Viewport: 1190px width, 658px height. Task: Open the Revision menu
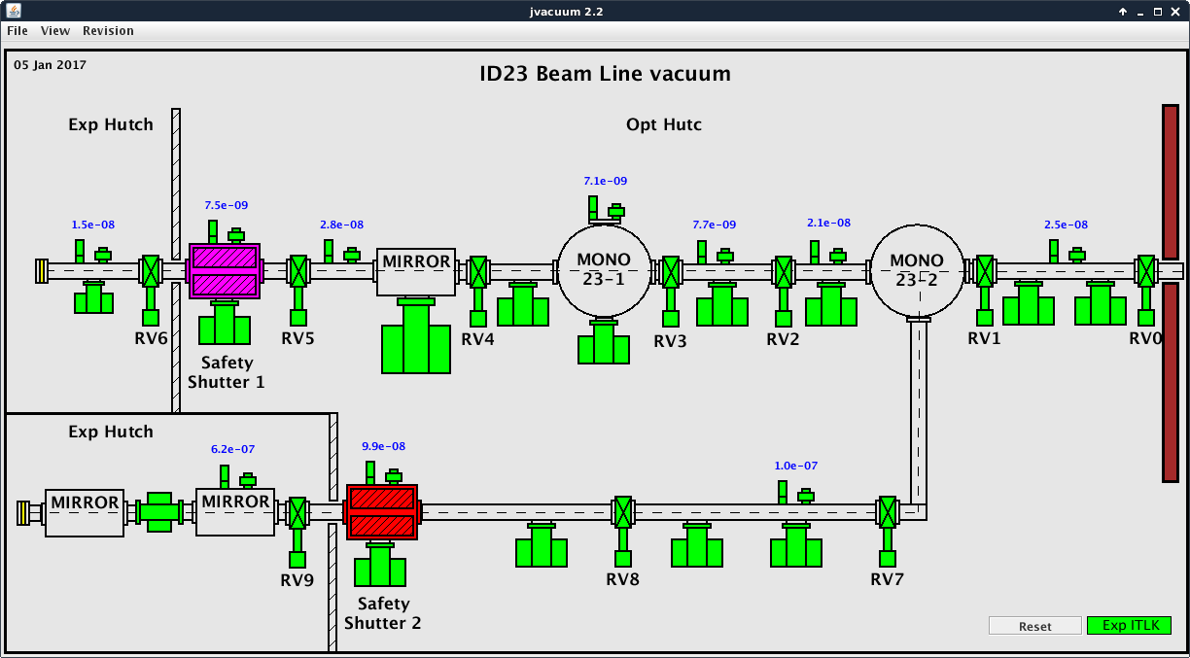pyautogui.click(x=108, y=30)
